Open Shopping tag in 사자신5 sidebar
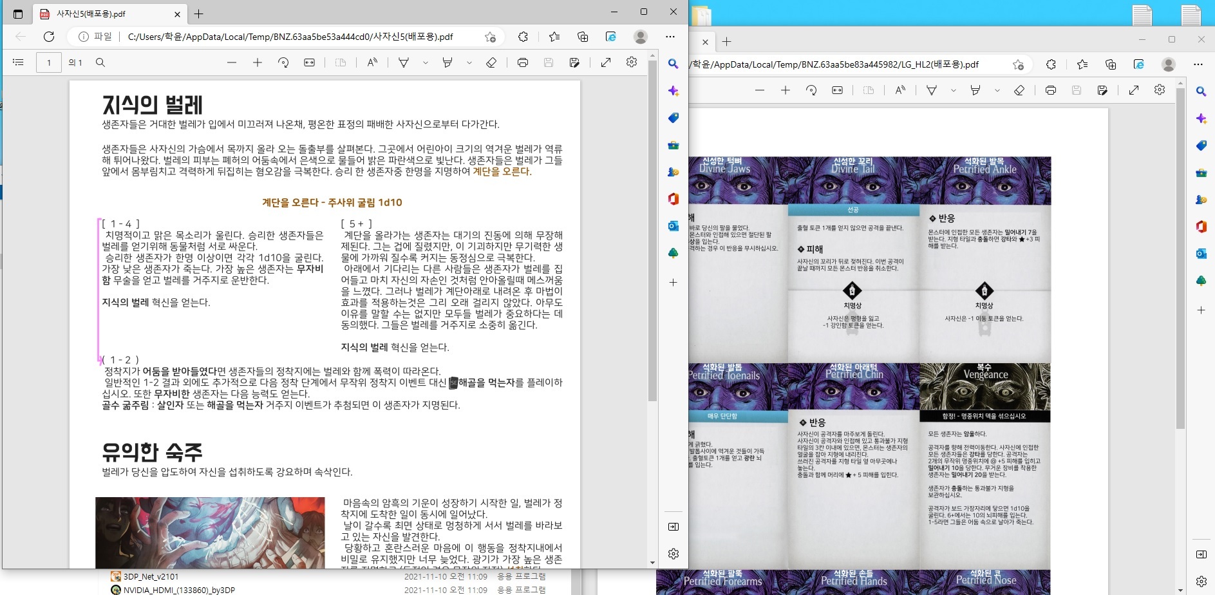Image resolution: width=1215 pixels, height=595 pixels. pos(673,118)
